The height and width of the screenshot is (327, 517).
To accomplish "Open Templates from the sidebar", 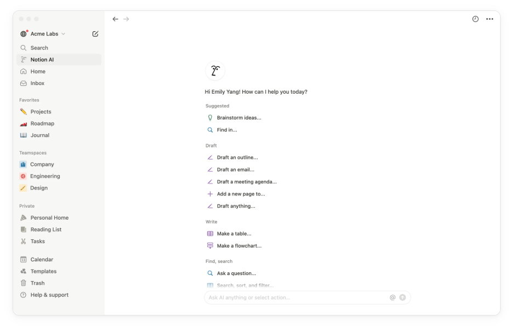I will (x=59, y=271).
